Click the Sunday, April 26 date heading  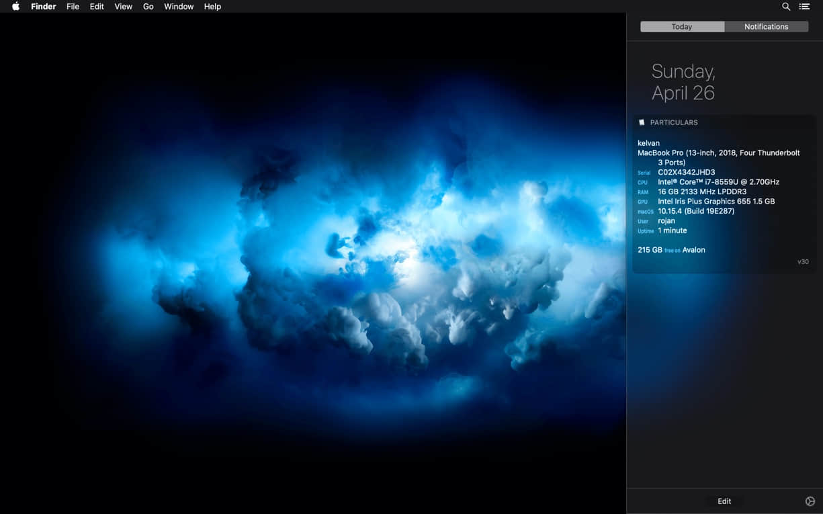click(683, 82)
